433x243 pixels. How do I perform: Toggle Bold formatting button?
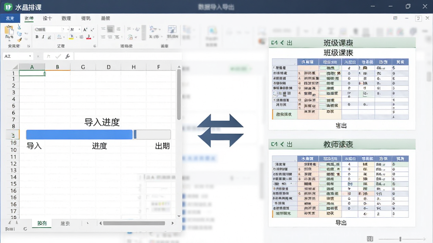[x=37, y=37]
